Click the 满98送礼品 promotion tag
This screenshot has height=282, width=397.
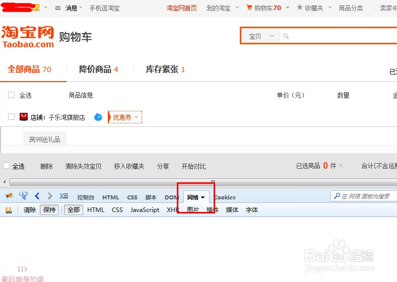point(44,139)
